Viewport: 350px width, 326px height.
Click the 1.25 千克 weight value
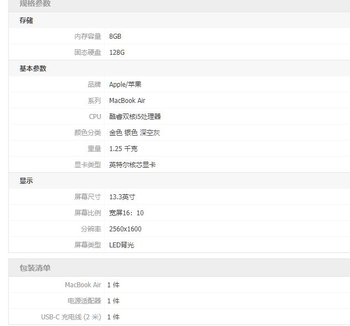123,148
